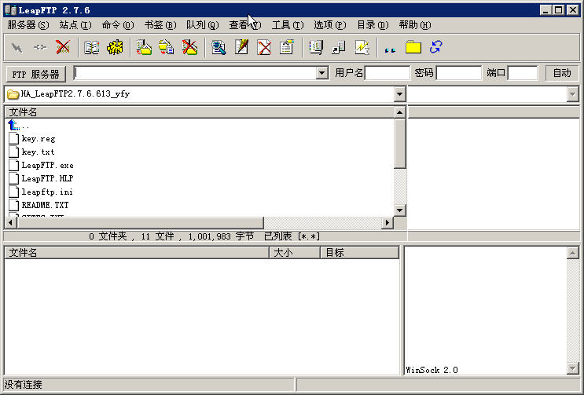Click the pencil edit file toolbar icon

click(x=242, y=48)
